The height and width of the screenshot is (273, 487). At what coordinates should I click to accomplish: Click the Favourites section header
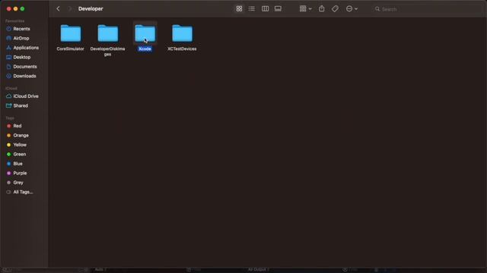15,21
